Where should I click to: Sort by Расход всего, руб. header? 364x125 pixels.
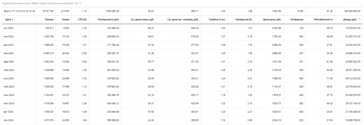[108, 19]
